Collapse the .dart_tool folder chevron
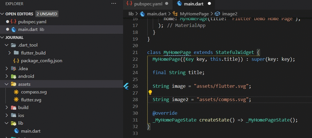This screenshot has width=312, height=138. point(7,45)
